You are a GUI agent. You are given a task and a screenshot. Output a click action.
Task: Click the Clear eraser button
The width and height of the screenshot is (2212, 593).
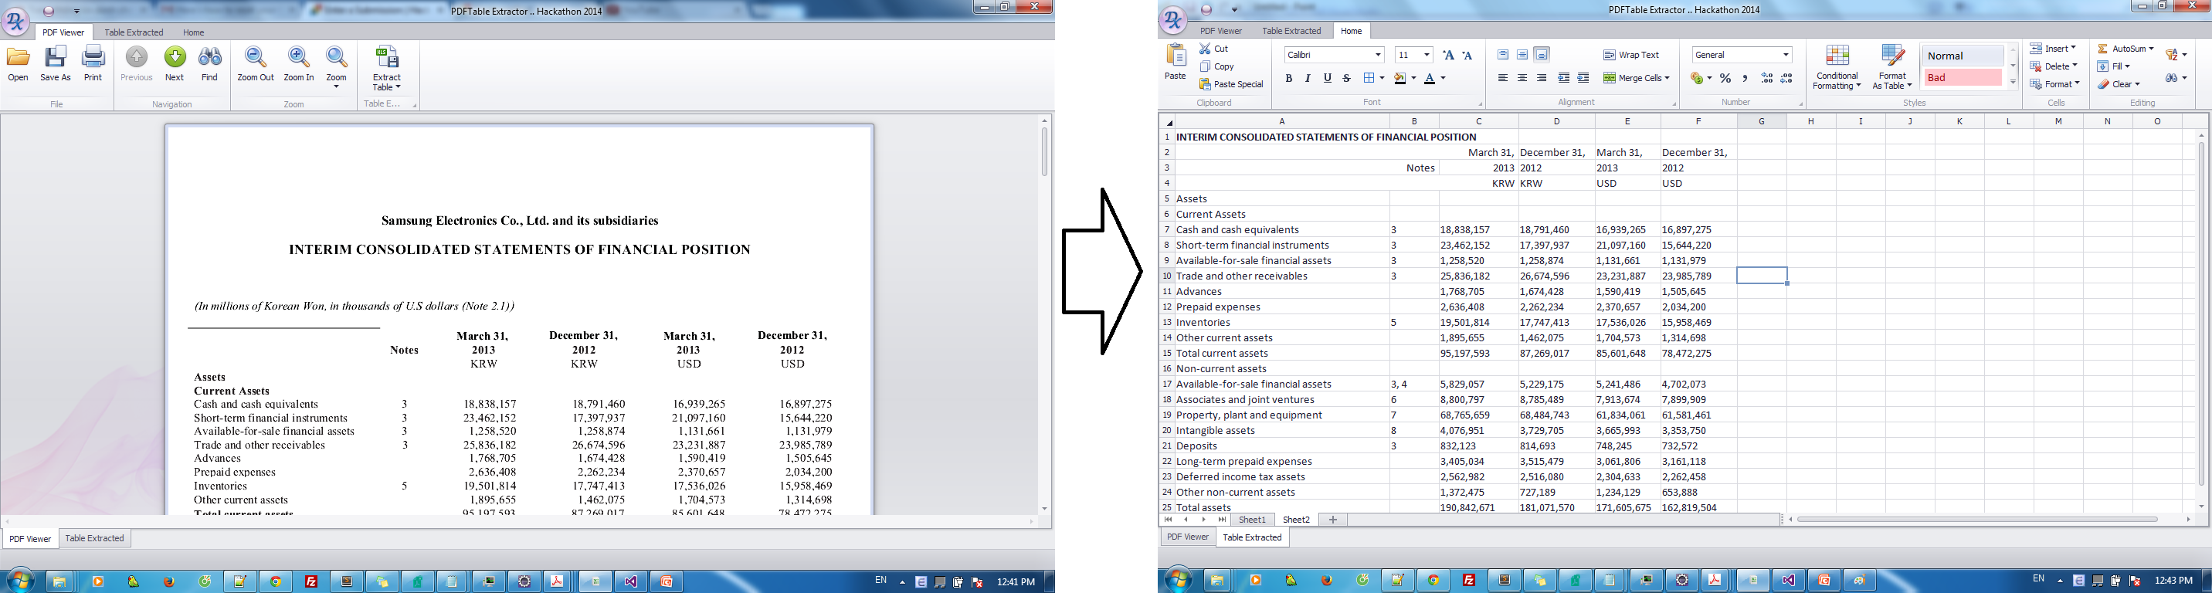pos(2119,84)
